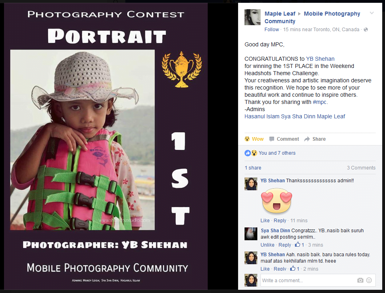Open the '3 mins' comment timestamp
385x293 pixels.
[315, 245]
